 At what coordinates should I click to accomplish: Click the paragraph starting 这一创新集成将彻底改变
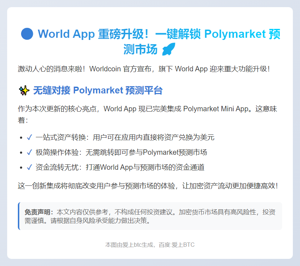pos(148,186)
